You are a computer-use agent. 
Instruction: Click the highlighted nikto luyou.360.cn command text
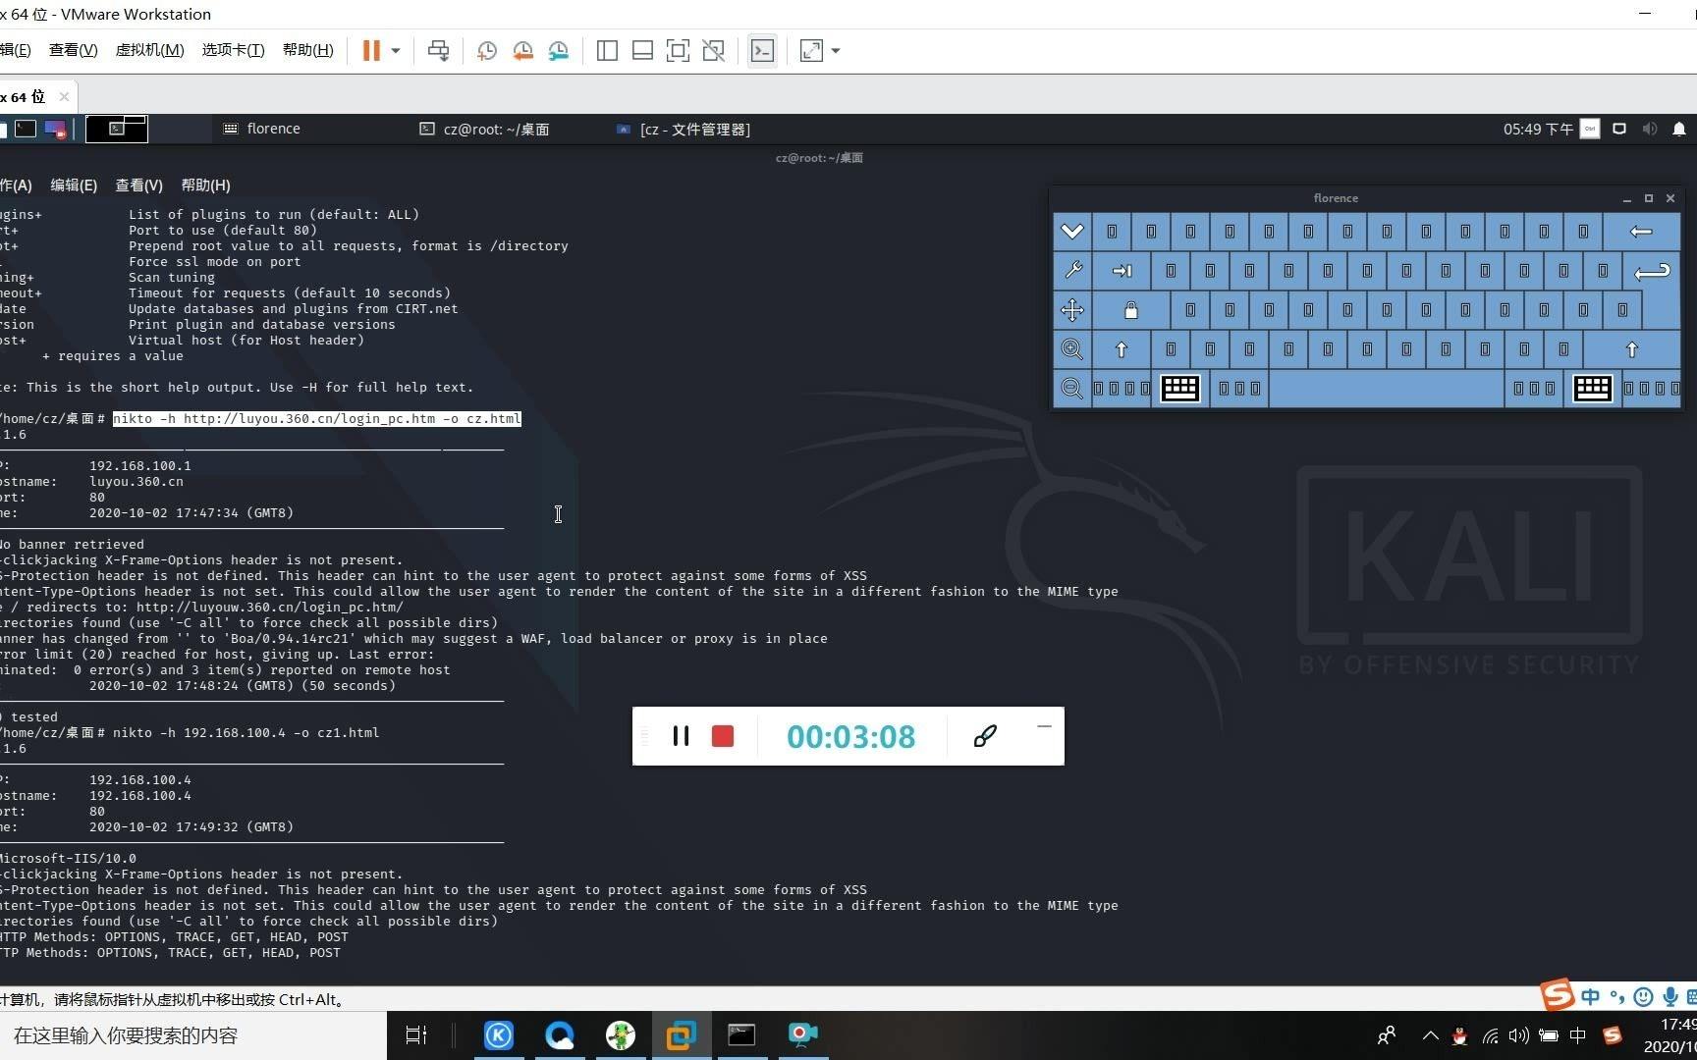(x=316, y=418)
